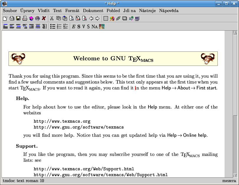The height and width of the screenshot is (185, 239).
Task: Open the Soubor menu
Action: [x=10, y=11]
